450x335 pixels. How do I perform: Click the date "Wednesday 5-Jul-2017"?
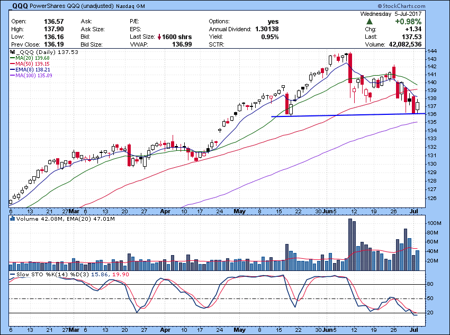click(391, 14)
